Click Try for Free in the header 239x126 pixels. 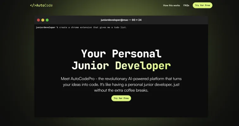[202, 5]
